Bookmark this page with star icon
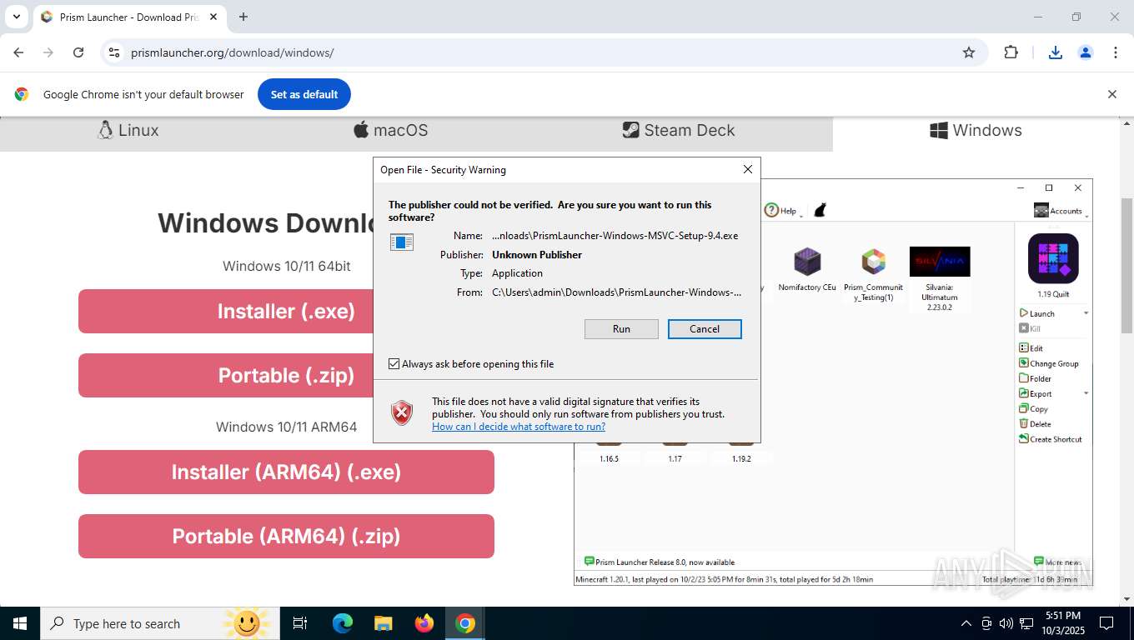This screenshot has height=640, width=1134. 969,52
